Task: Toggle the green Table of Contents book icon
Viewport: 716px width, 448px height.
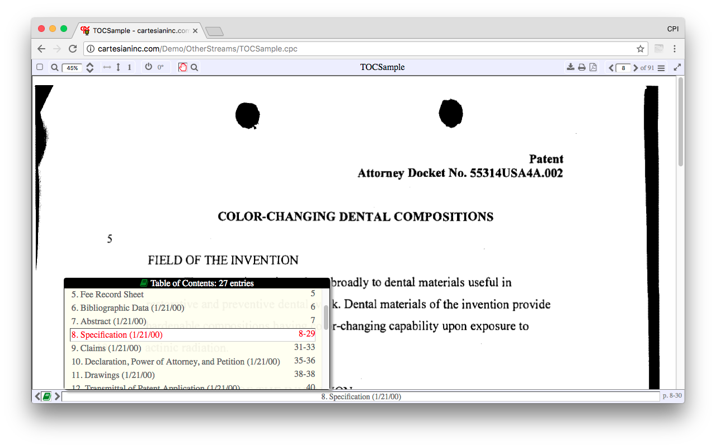Action: click(47, 396)
